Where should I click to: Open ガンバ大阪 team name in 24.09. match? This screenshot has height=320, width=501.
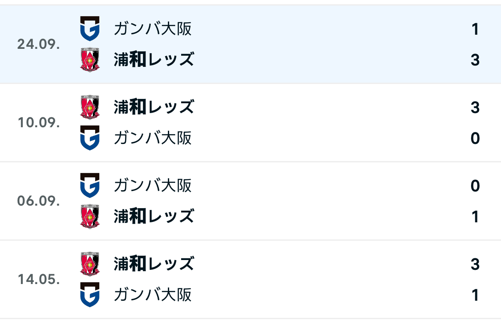pyautogui.click(x=153, y=29)
